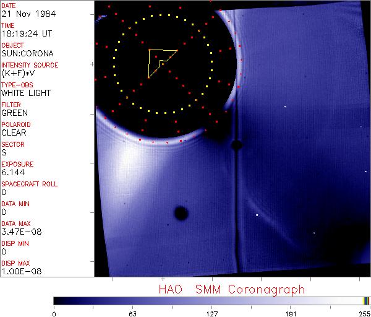Click the '255' label under the color bar
Screen dimensions: 371x317
[362, 313]
